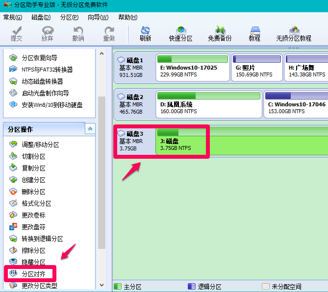Select 格式化分区 format partition option
The height and width of the screenshot is (292, 328).
pyautogui.click(x=36, y=203)
